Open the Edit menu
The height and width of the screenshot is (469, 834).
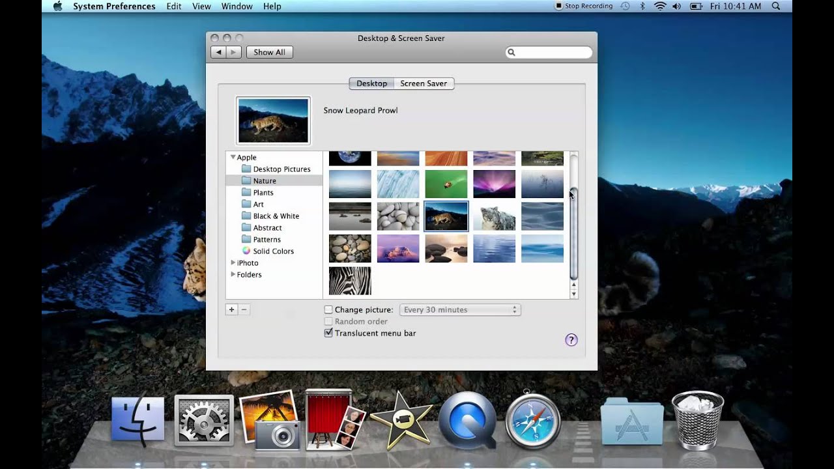pyautogui.click(x=174, y=7)
